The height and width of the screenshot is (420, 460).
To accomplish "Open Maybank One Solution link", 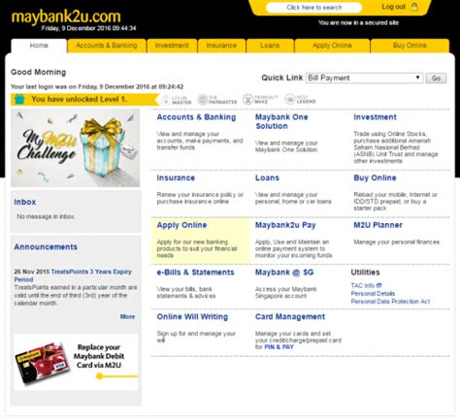I will tap(281, 121).
